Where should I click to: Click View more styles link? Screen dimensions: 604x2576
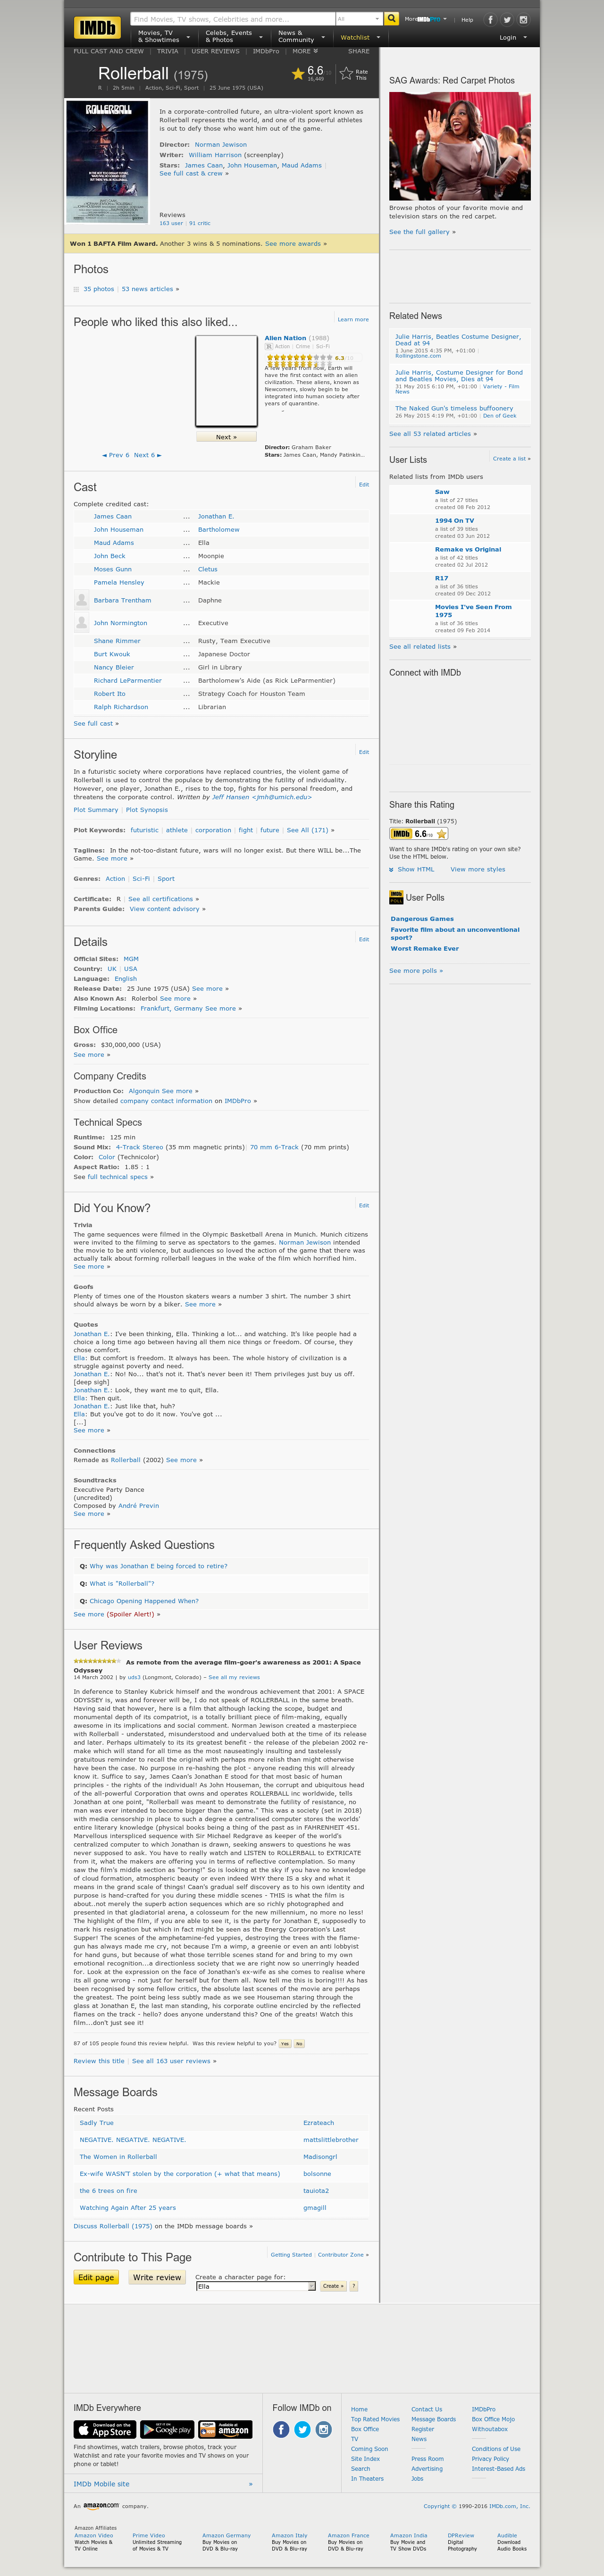pyautogui.click(x=478, y=869)
